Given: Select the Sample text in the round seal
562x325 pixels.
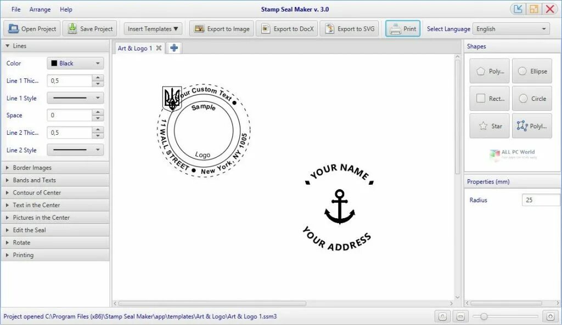Looking at the screenshot, I should coord(204,107).
